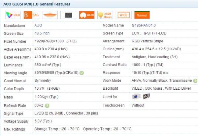Click the help icon beside 60Hz refresh rate
This screenshot has width=198, height=136.
[x=47, y=106]
